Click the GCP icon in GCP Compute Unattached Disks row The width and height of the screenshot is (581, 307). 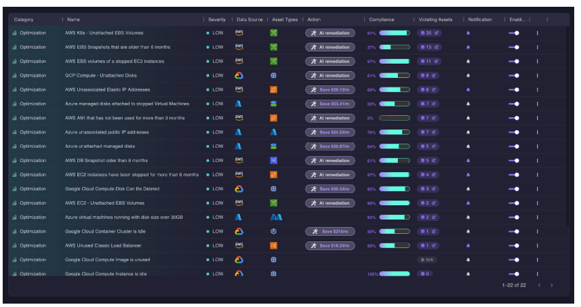point(239,75)
